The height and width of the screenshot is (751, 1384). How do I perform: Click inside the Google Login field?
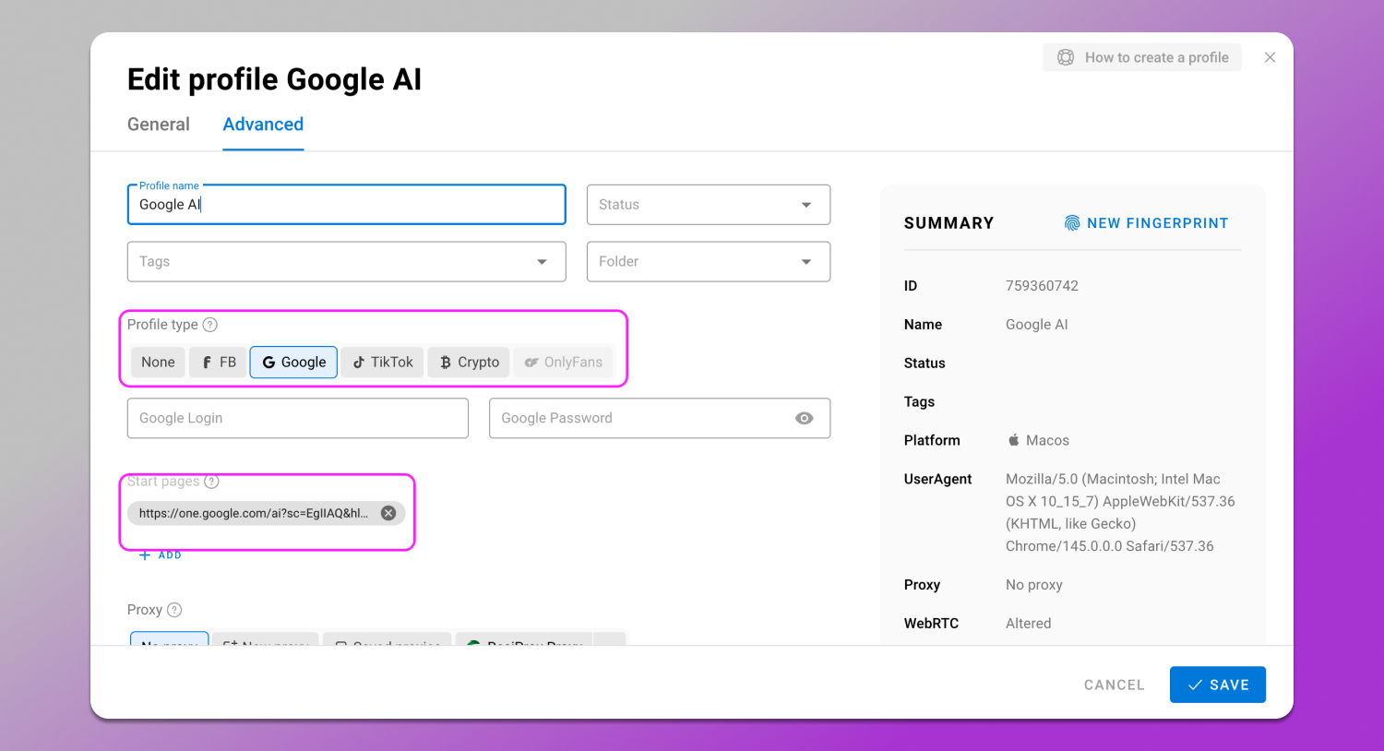(x=297, y=418)
